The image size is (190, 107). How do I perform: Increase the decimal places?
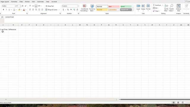tap(74, 10)
